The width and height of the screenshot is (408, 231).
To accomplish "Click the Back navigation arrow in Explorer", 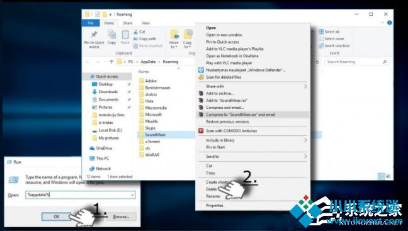I will [x=88, y=62].
